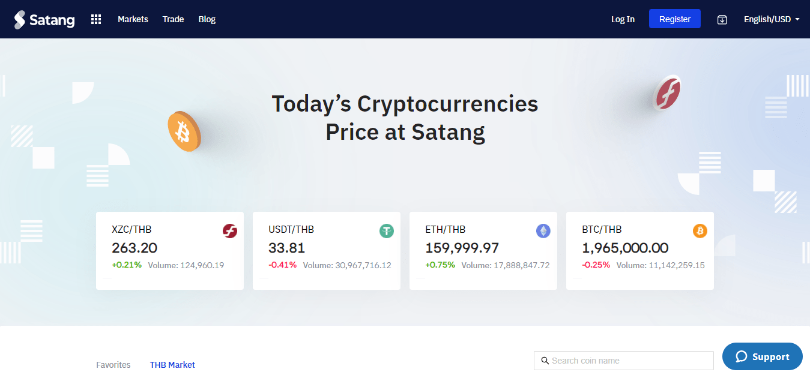
Task: Click the search magnifier icon
Action: pyautogui.click(x=545, y=360)
